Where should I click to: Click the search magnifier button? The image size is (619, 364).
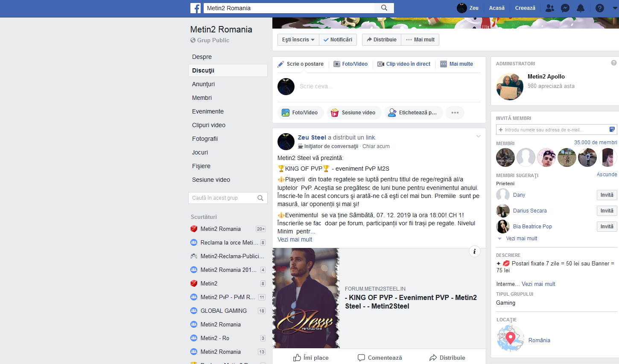point(384,8)
